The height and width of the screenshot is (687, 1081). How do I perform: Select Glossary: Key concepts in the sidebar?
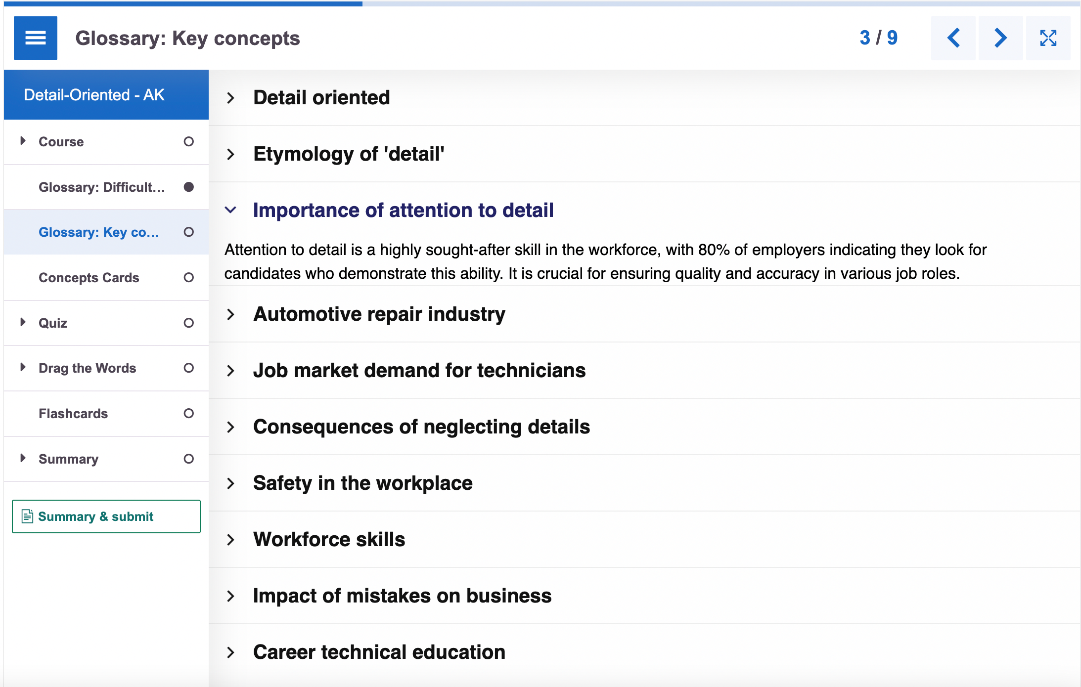coord(99,232)
